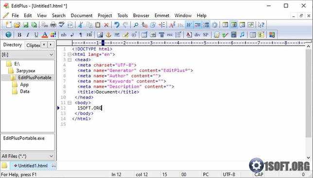Image resolution: width=313 pixels, height=178 pixels.
Task: Open Preferences via gear icon
Action: pyautogui.click(x=215, y=25)
